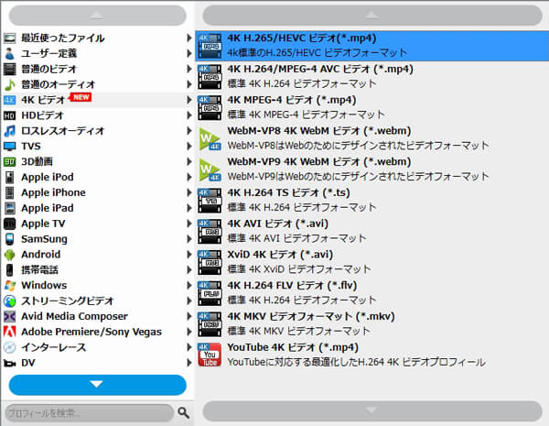This screenshot has width=549, height=426.
Task: Select 4K H.265/HEVC ビデオ (*.mp4) format
Action: pos(371,46)
